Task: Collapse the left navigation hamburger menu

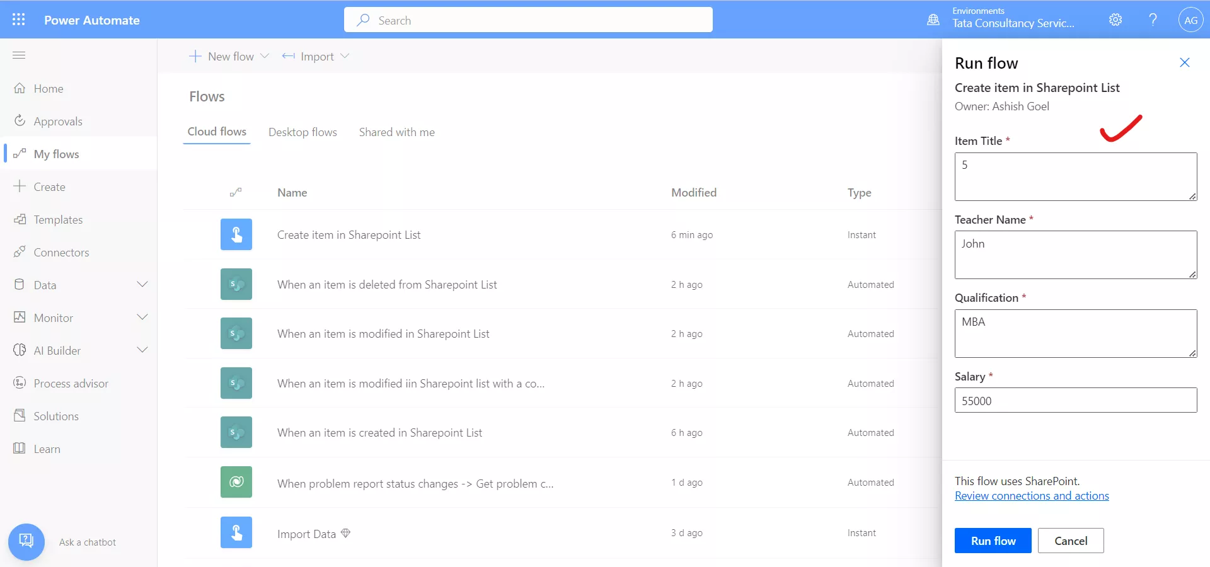Action: (19, 55)
